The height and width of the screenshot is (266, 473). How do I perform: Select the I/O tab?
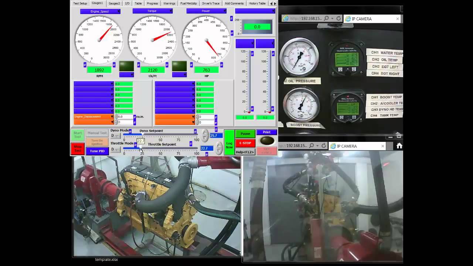pos(127,3)
